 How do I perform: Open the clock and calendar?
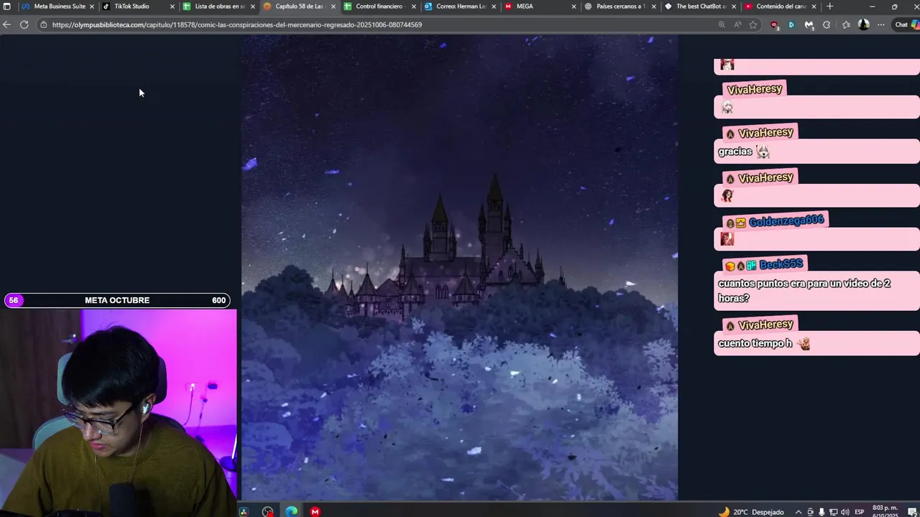point(885,511)
